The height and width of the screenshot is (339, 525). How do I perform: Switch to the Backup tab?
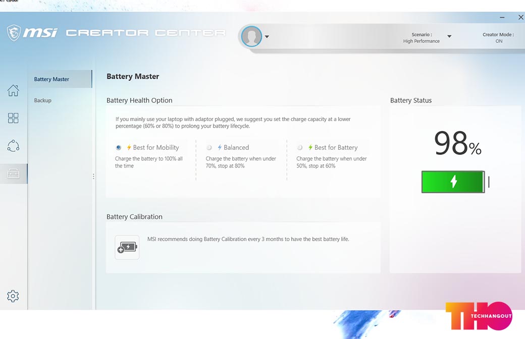[x=43, y=100]
